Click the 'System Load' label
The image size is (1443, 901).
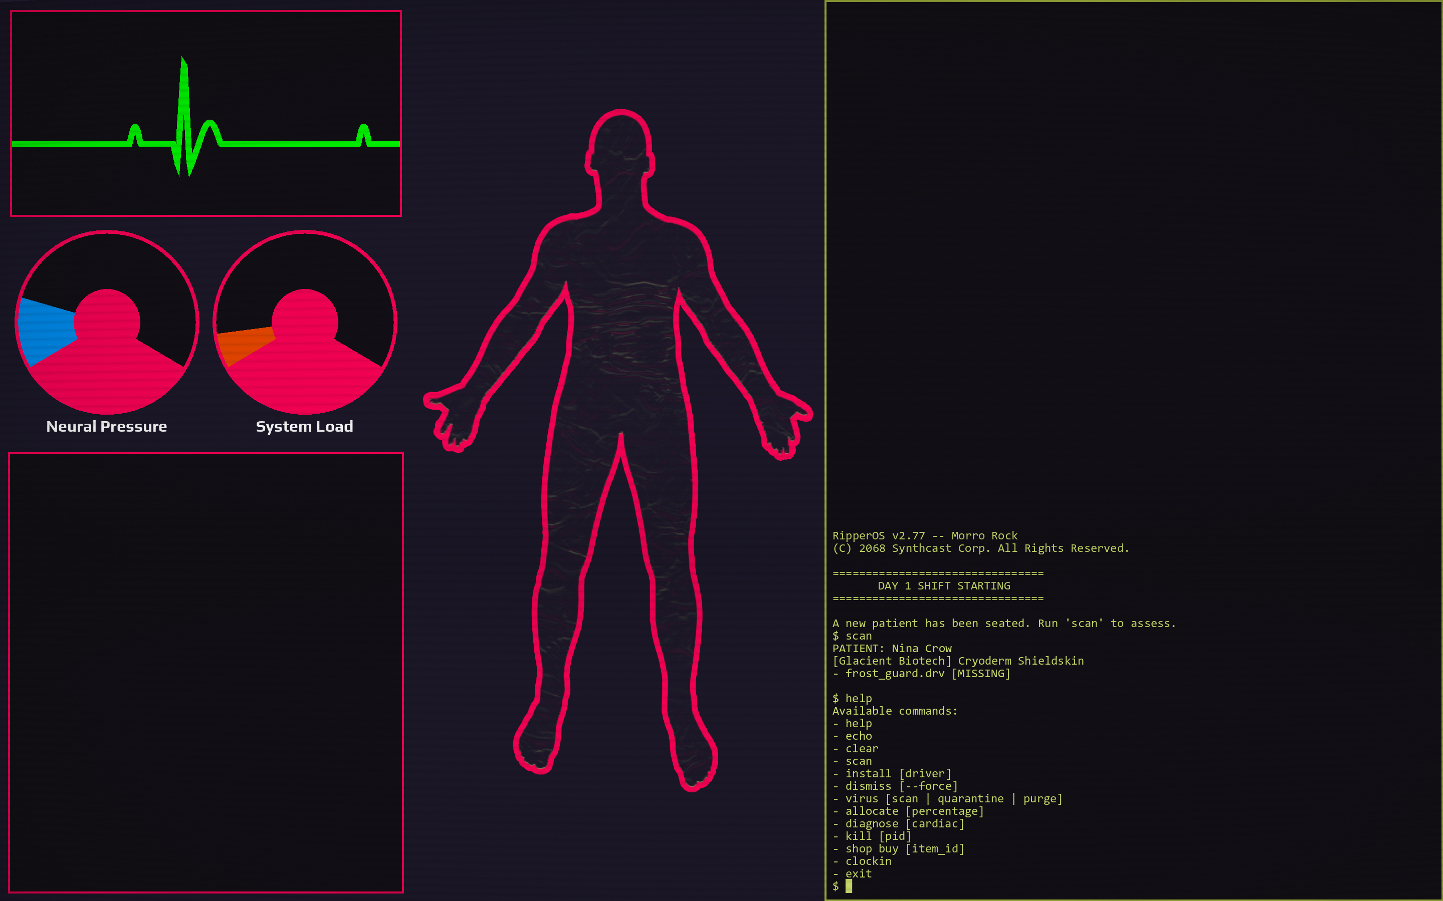(305, 427)
